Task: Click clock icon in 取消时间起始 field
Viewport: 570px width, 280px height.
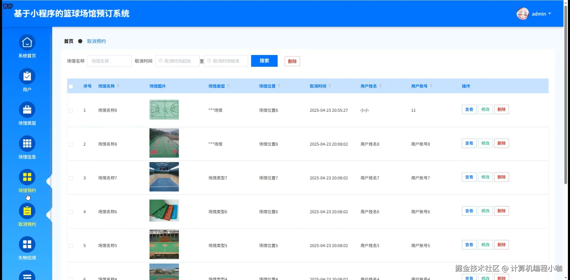Action: click(161, 61)
